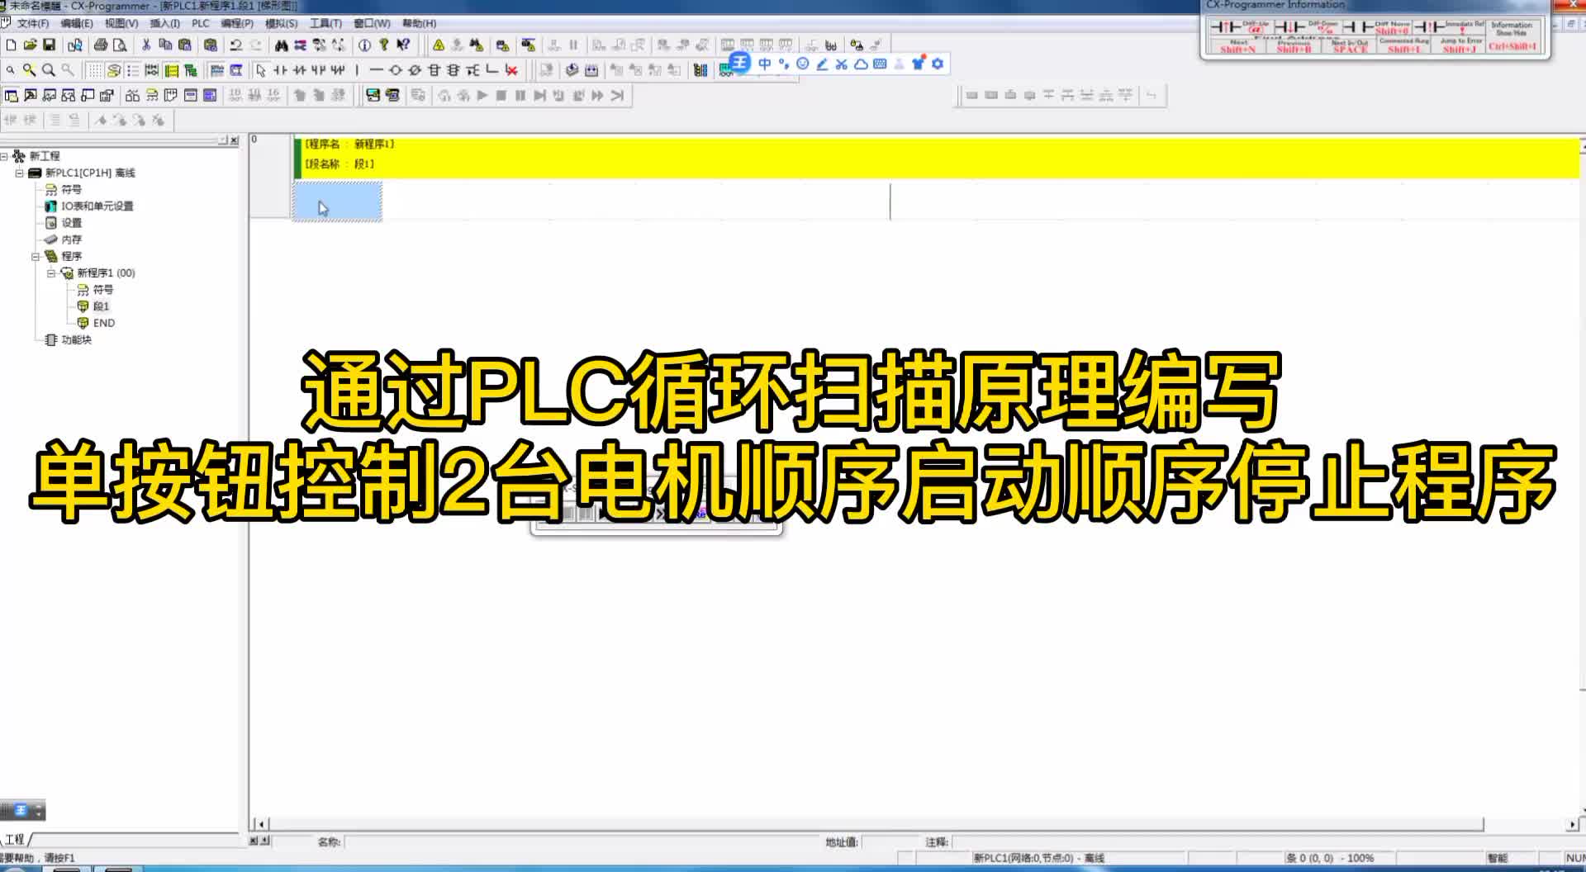
Task: Insert a new normally closed contact
Action: pos(299,70)
